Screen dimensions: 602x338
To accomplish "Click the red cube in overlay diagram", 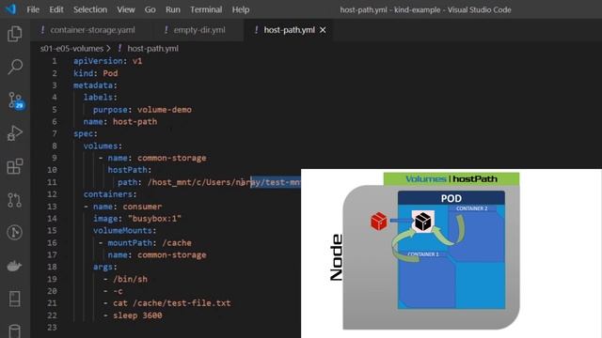I will (x=379, y=222).
